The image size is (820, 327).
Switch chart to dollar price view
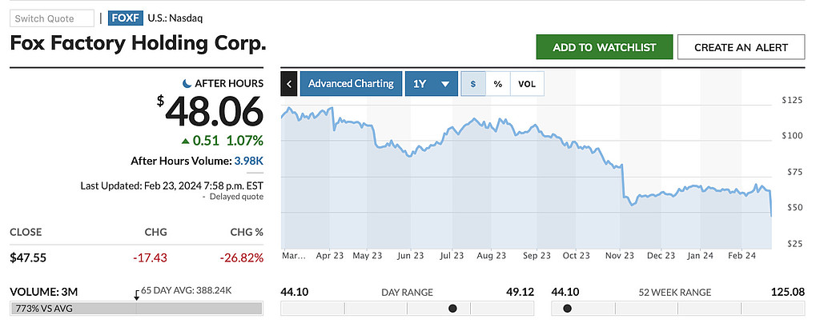pos(473,83)
